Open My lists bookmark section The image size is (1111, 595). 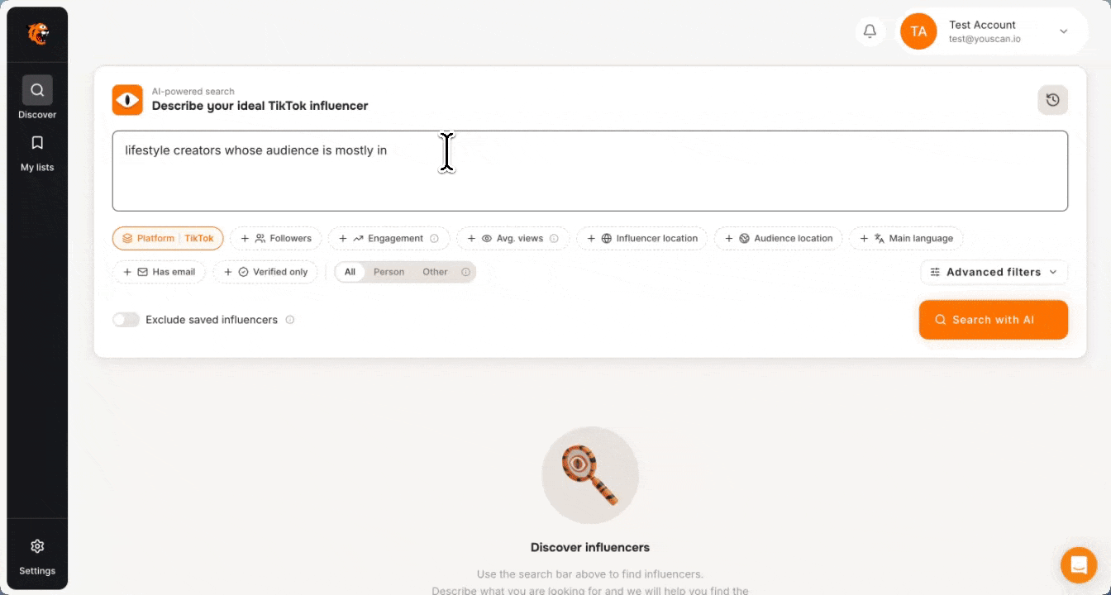37,154
